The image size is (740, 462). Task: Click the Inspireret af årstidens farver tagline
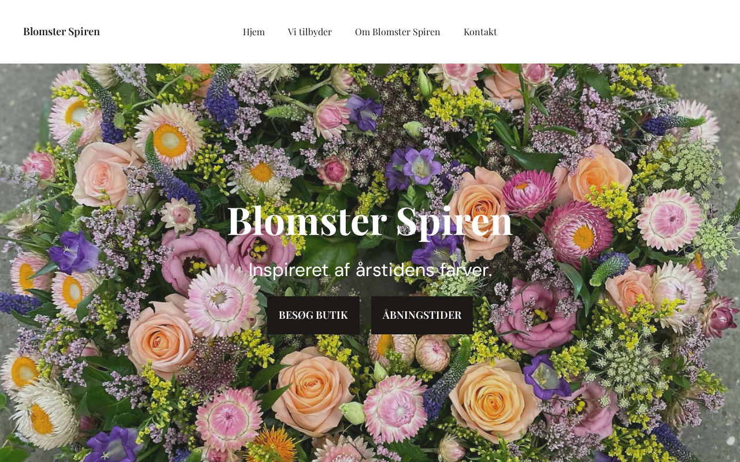coord(370,270)
